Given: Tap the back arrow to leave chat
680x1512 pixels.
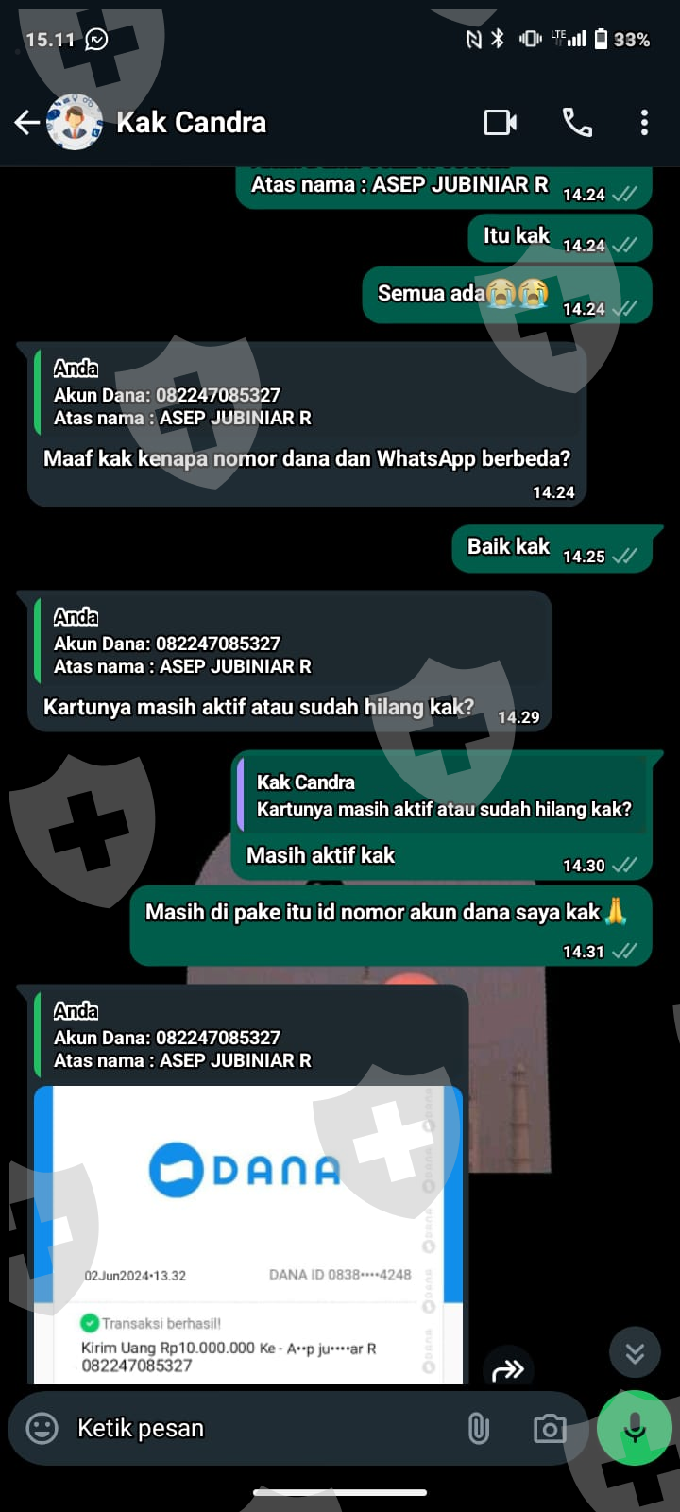Looking at the screenshot, I should (26, 122).
